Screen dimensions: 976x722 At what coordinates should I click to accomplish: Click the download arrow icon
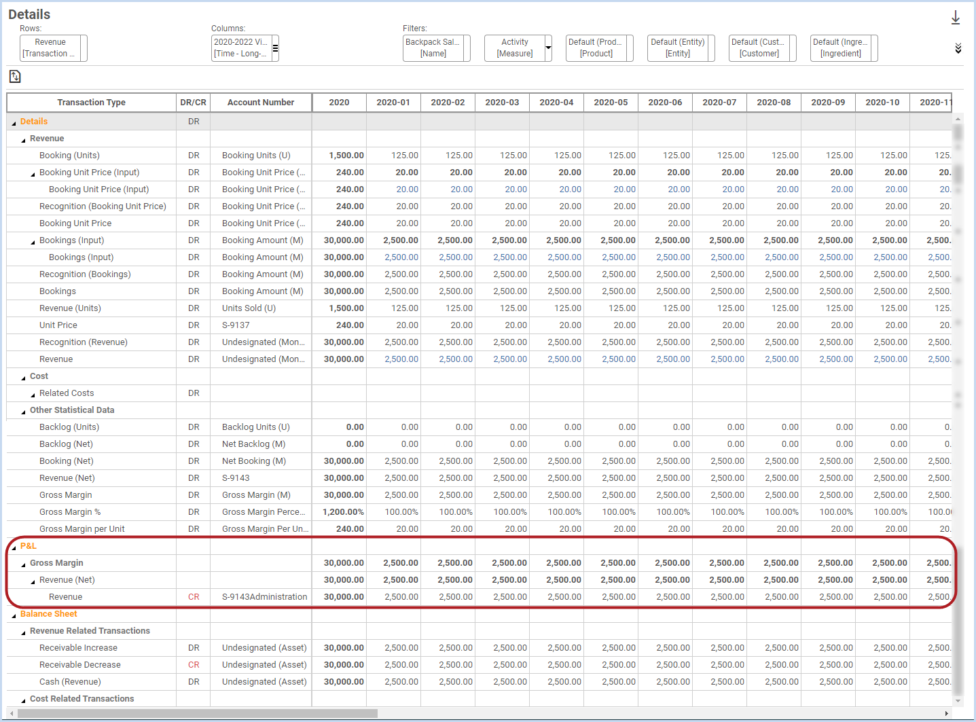pos(956,18)
